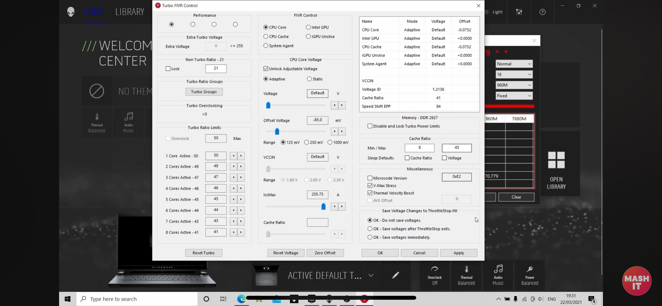Select System Agent radio button
The width and height of the screenshot is (662, 306).
coord(266,46)
